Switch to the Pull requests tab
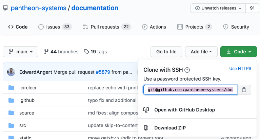260x139 pixels. [x=107, y=27]
